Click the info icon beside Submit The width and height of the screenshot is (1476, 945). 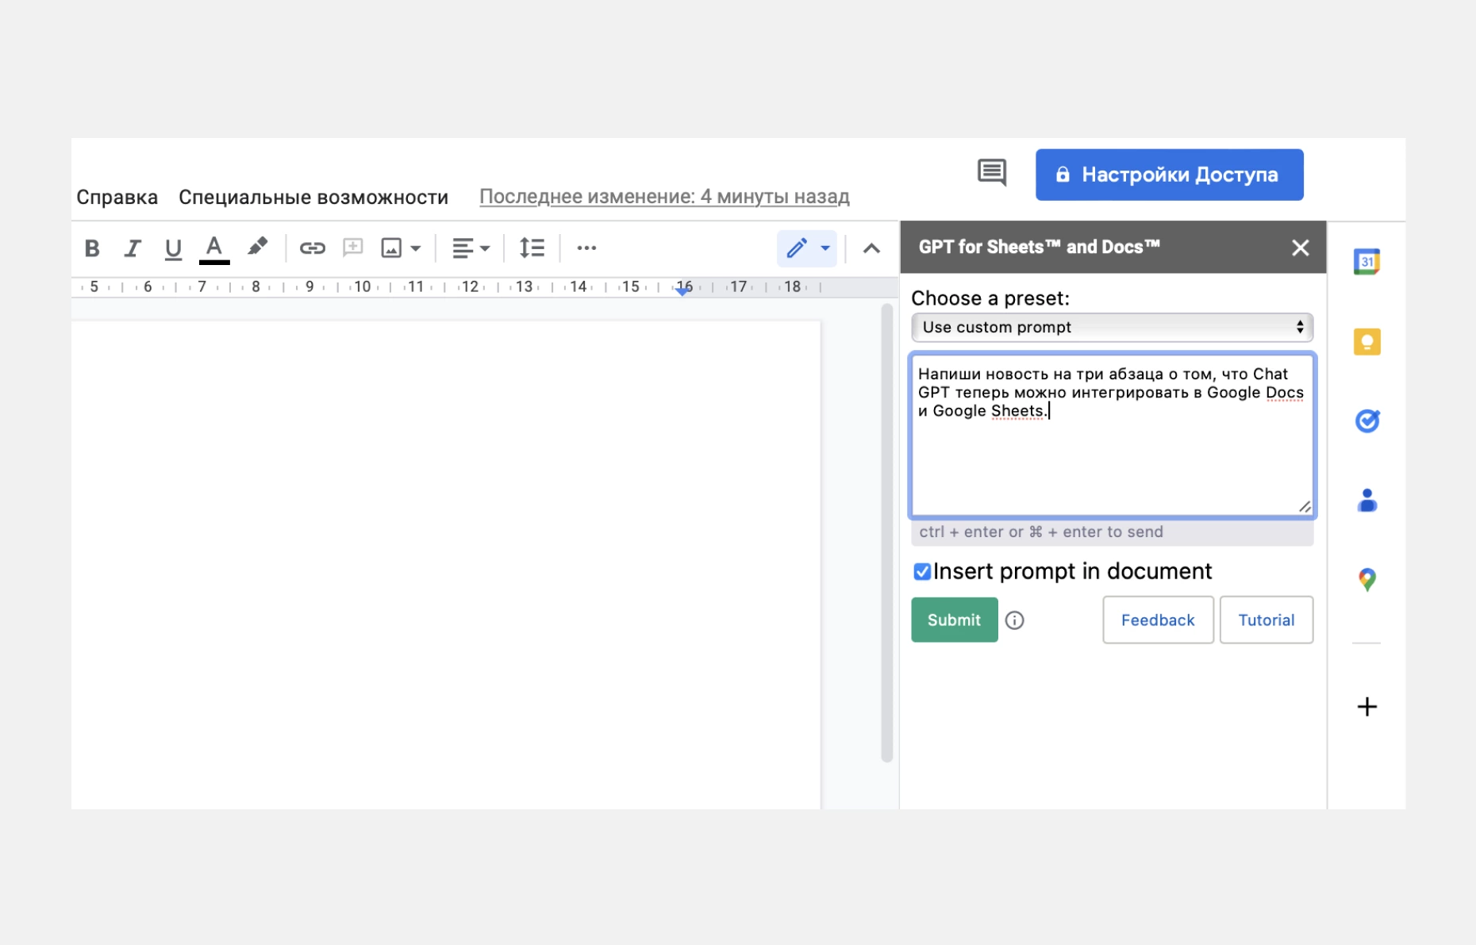1014,620
